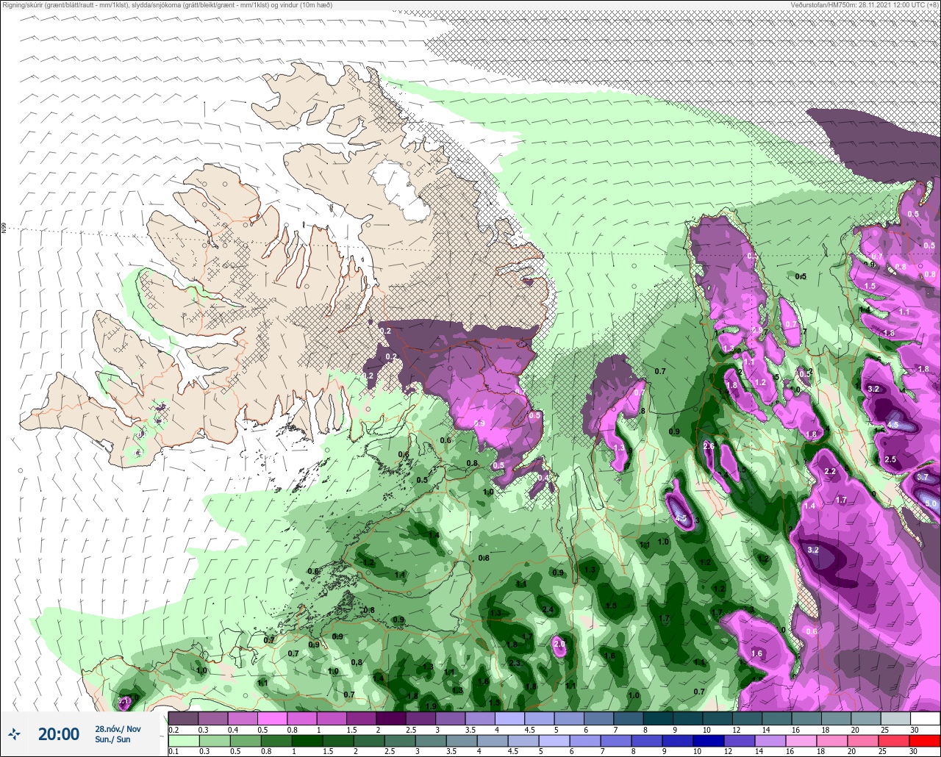Click the Veðurstofan star logo icon

click(14, 733)
